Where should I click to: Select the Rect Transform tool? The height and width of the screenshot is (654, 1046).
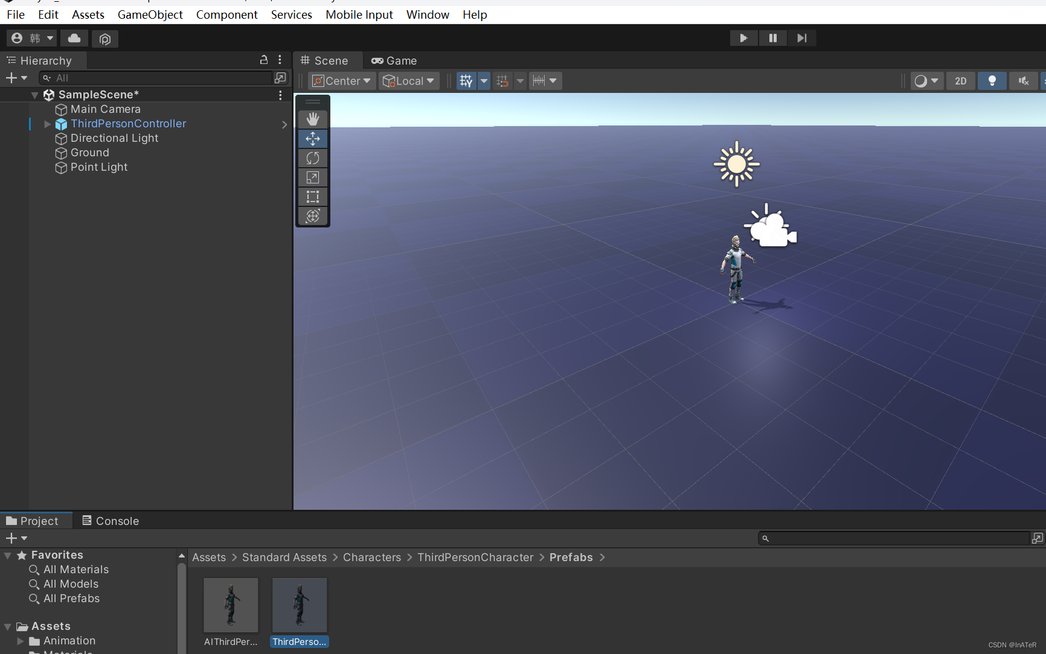pos(313,197)
